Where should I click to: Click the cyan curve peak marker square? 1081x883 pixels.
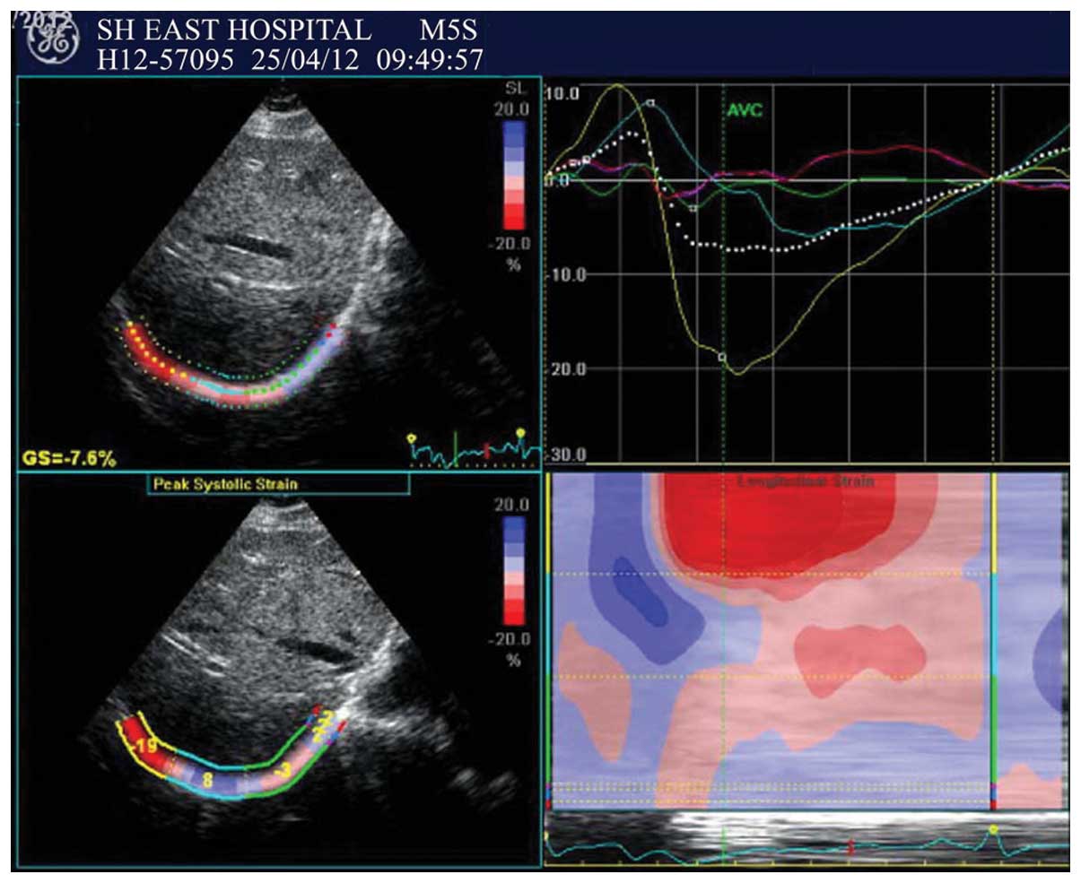coord(651,103)
